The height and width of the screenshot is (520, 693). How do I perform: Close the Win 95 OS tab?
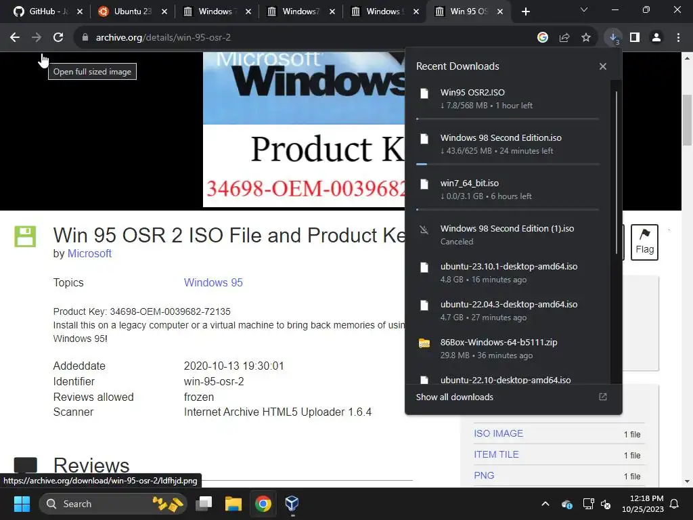point(500,12)
